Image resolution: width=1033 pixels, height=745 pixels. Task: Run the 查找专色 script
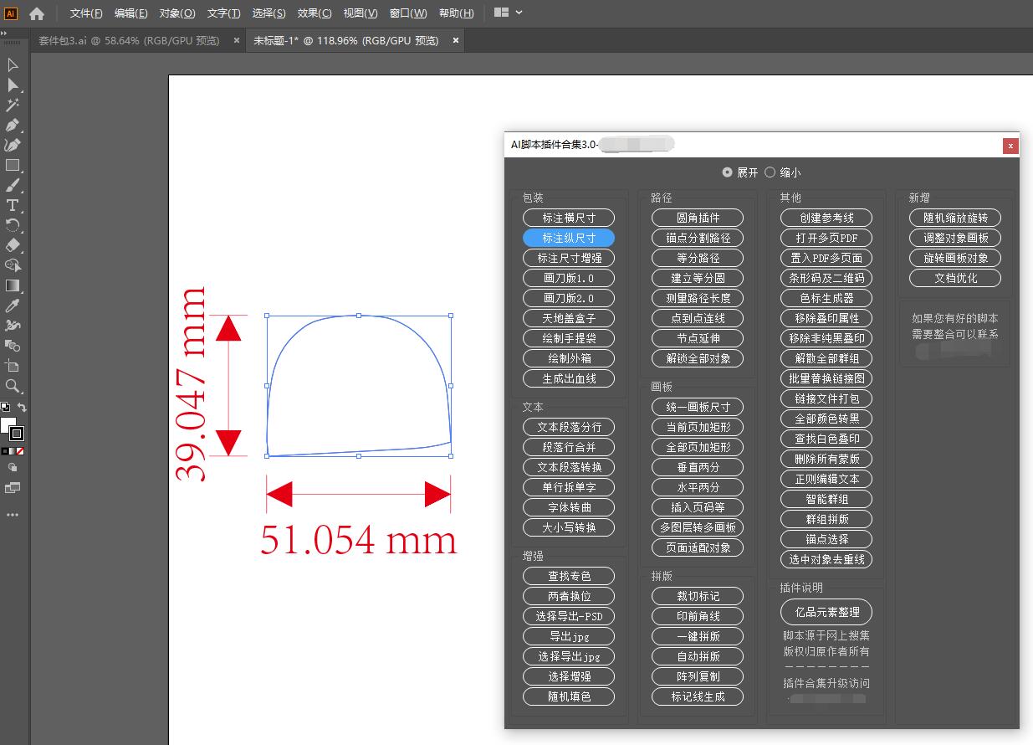[569, 576]
